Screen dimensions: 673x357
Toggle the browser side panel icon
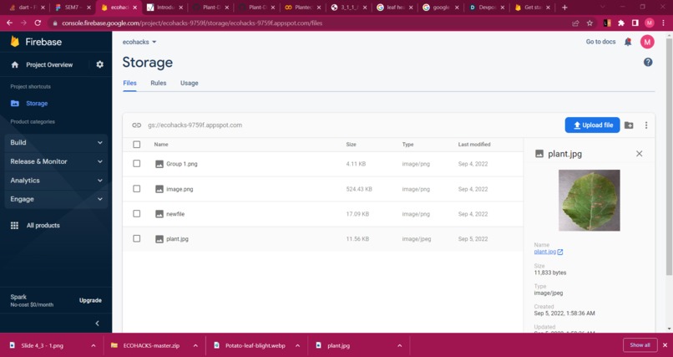pos(635,23)
